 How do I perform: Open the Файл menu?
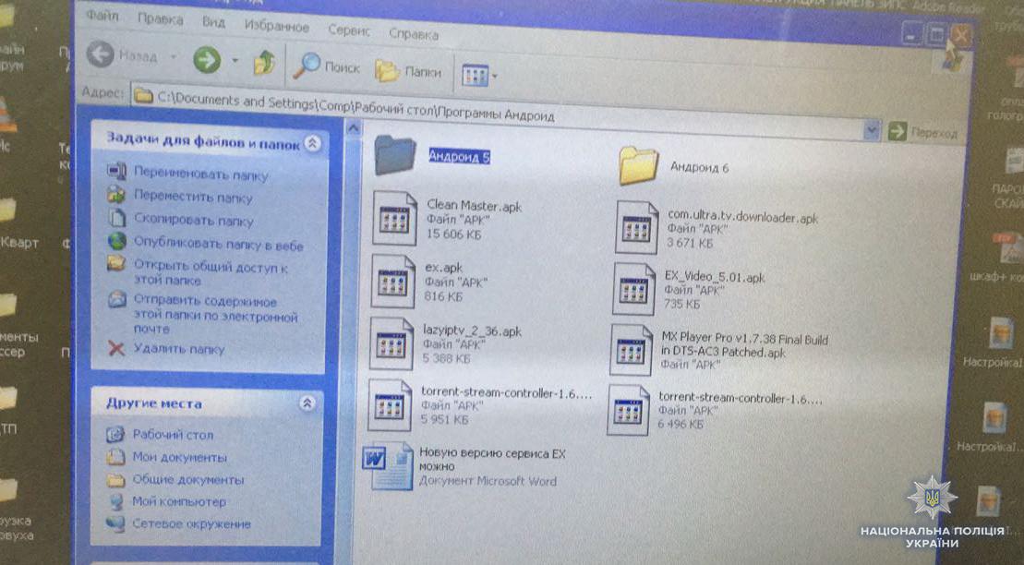[x=102, y=16]
